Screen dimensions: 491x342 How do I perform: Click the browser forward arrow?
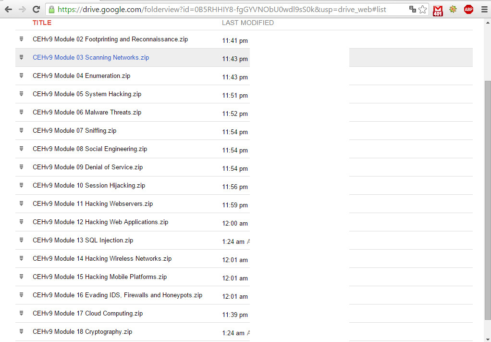(x=22, y=10)
